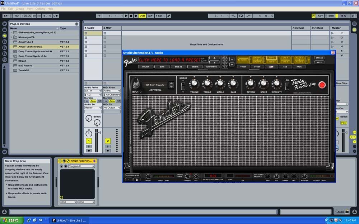
Task: Toggle the OVR overdub switch
Action: [142, 16]
